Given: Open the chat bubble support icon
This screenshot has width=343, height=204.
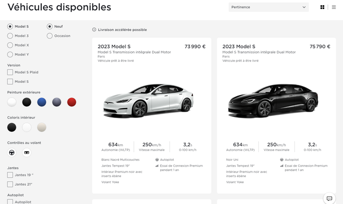Looking at the screenshot, I should 329,198.
